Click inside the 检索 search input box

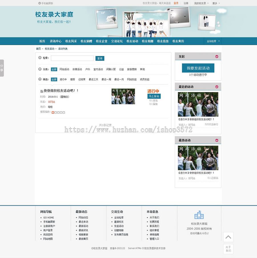coord(72,58)
